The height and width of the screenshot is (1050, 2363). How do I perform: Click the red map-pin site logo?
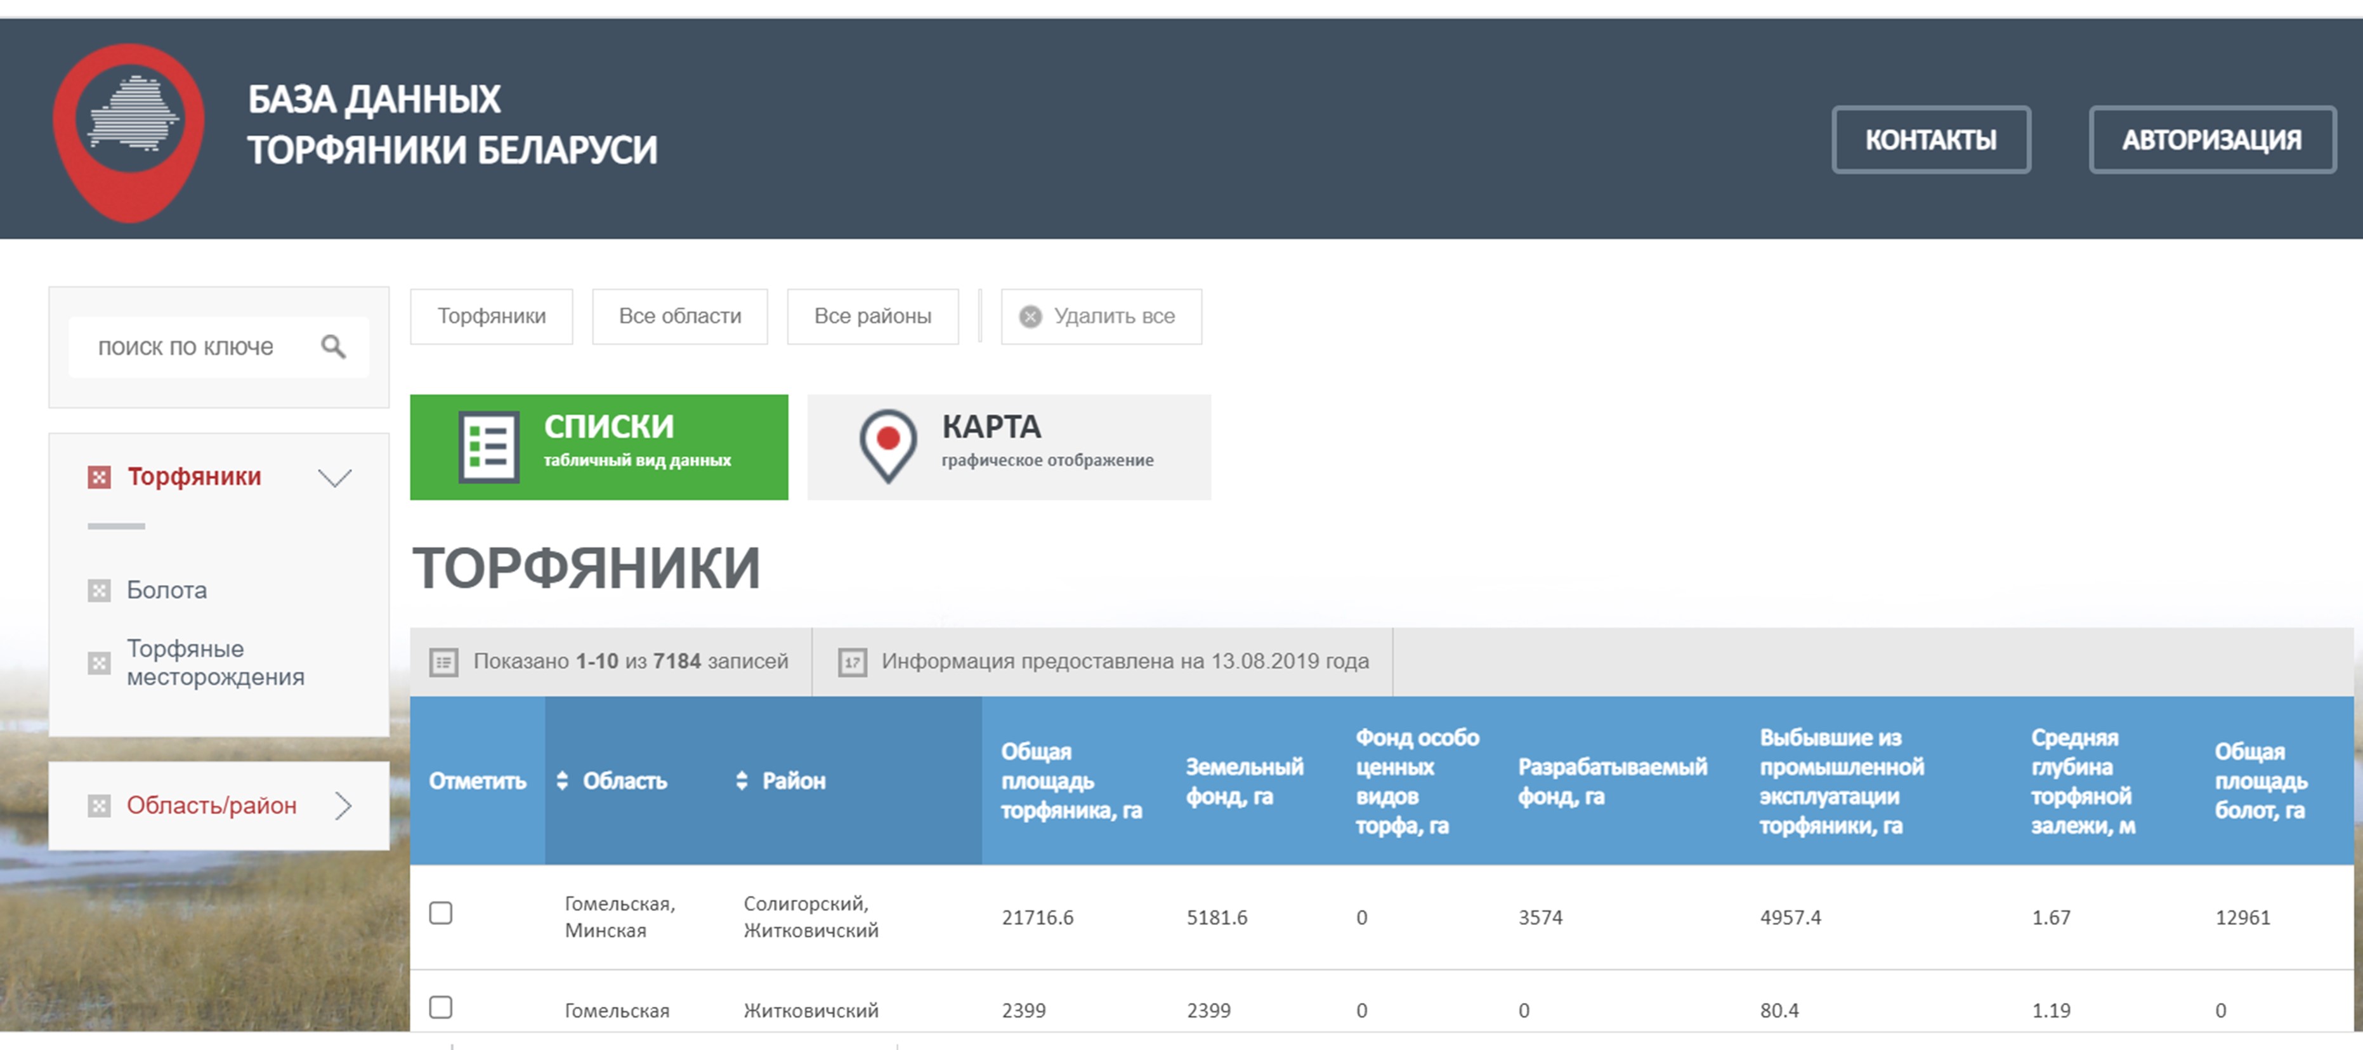pos(129,130)
